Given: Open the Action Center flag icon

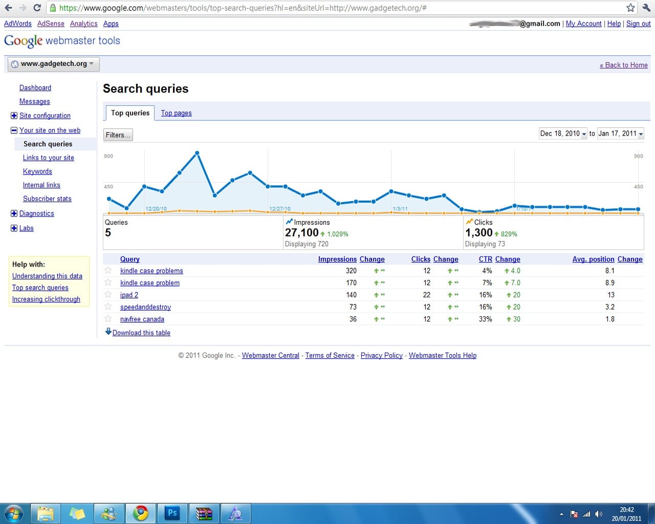Looking at the screenshot, I should 574,514.
